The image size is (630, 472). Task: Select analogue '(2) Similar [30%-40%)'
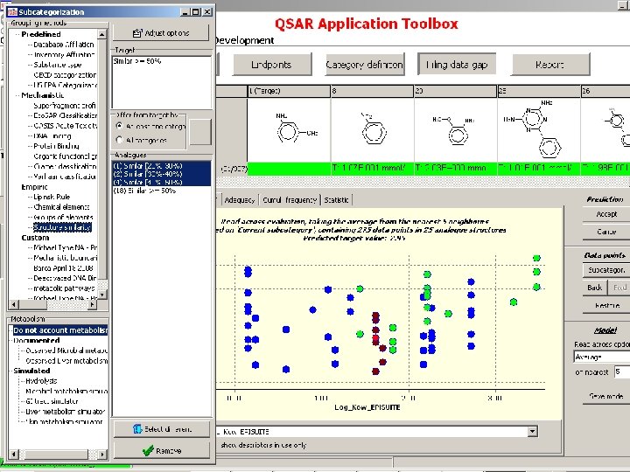click(162, 174)
